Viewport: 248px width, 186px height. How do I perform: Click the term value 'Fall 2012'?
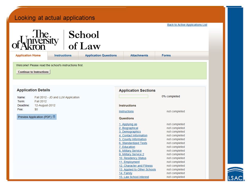point(41,101)
